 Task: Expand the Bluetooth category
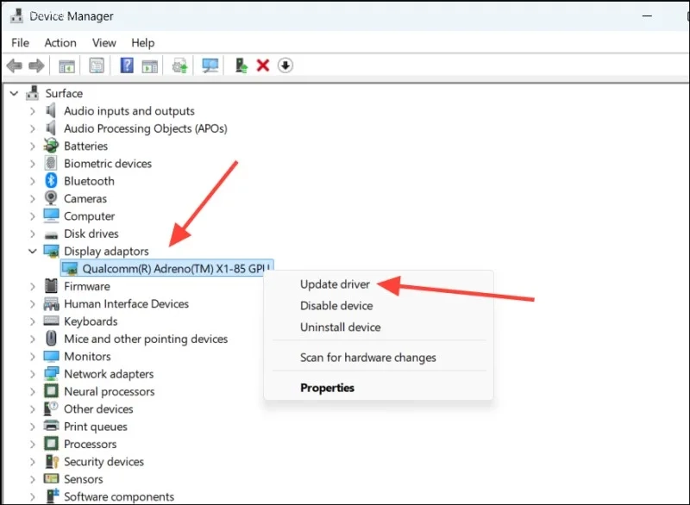pos(32,181)
